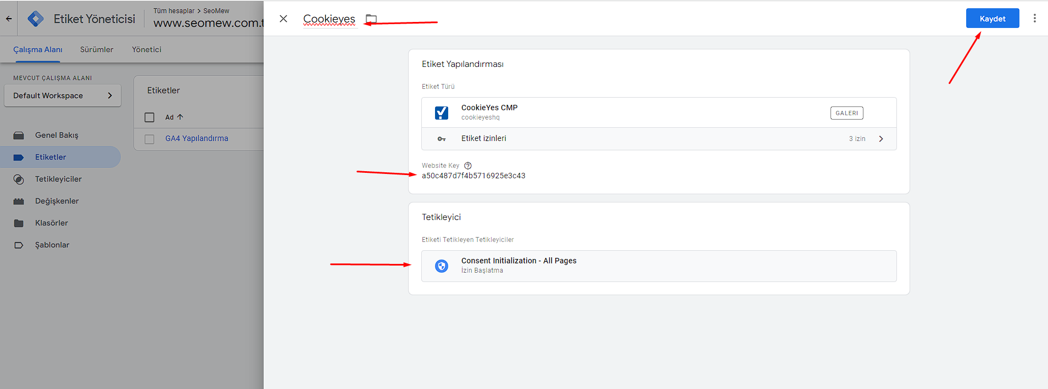Switch to the Yönetici tab
Image resolution: width=1048 pixels, height=389 pixels.
click(x=147, y=49)
